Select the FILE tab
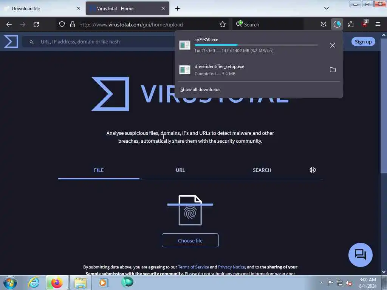 [99, 170]
